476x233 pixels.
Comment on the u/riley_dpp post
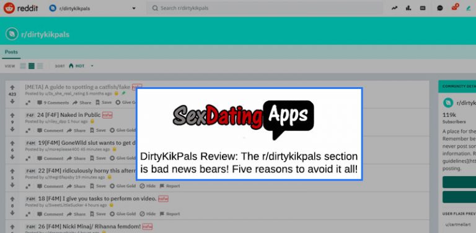pos(50,130)
